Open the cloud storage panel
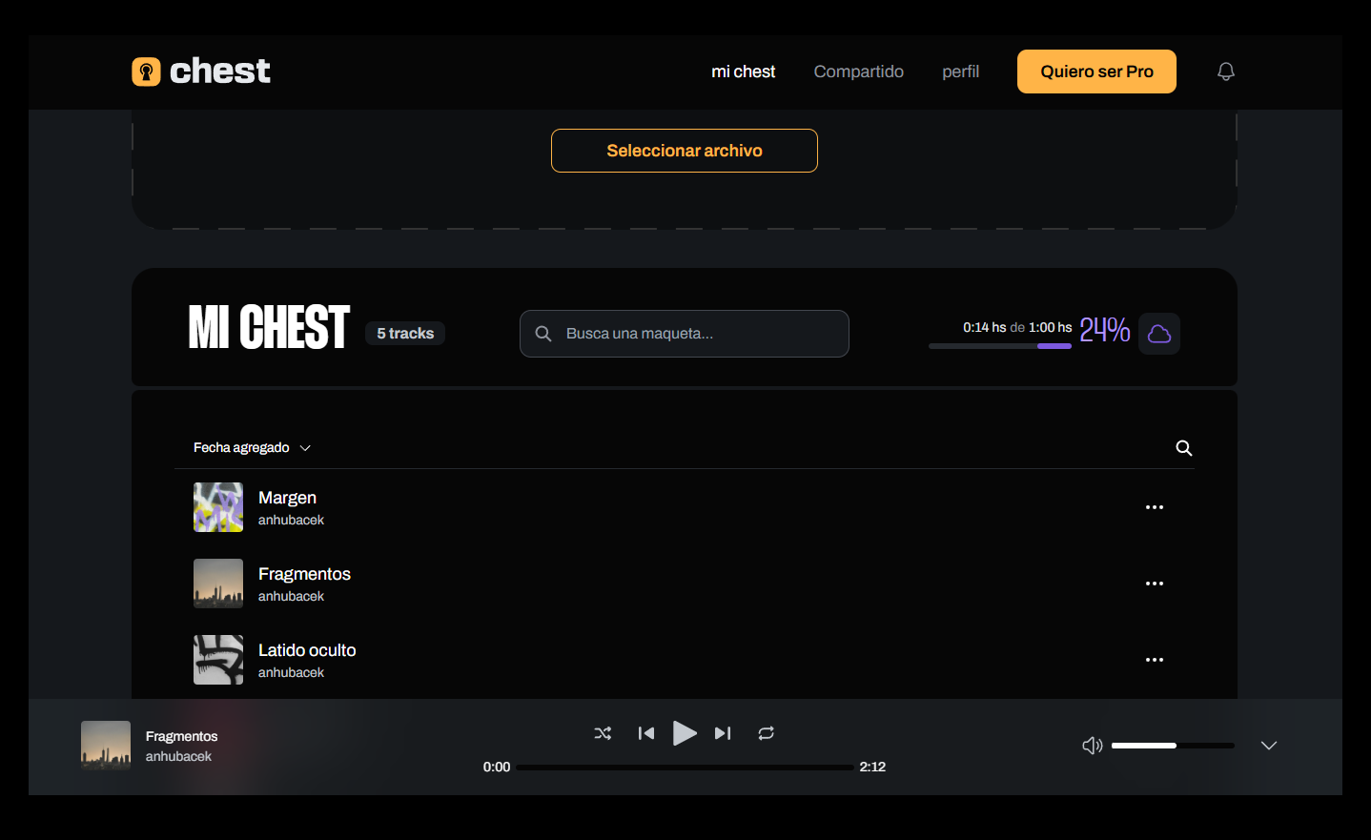The image size is (1371, 840). pos(1159,334)
